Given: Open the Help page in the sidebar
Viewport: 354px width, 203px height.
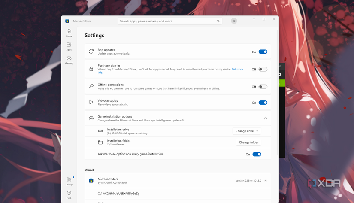Looking at the screenshot, I should [x=69, y=195].
